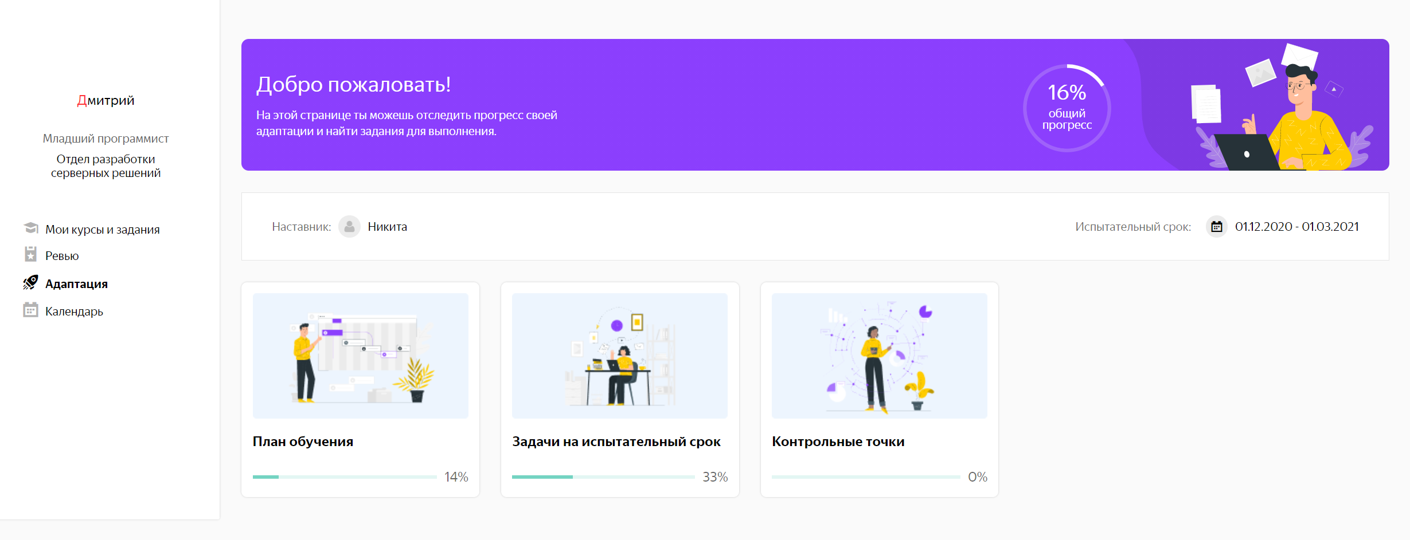Click mentor name Никита

pyautogui.click(x=387, y=227)
